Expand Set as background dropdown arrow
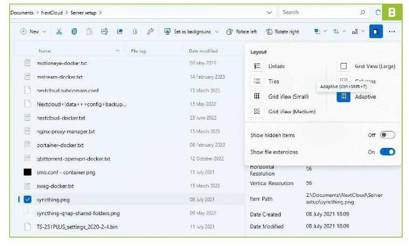Screen dimensions: 409x246 coord(216,32)
